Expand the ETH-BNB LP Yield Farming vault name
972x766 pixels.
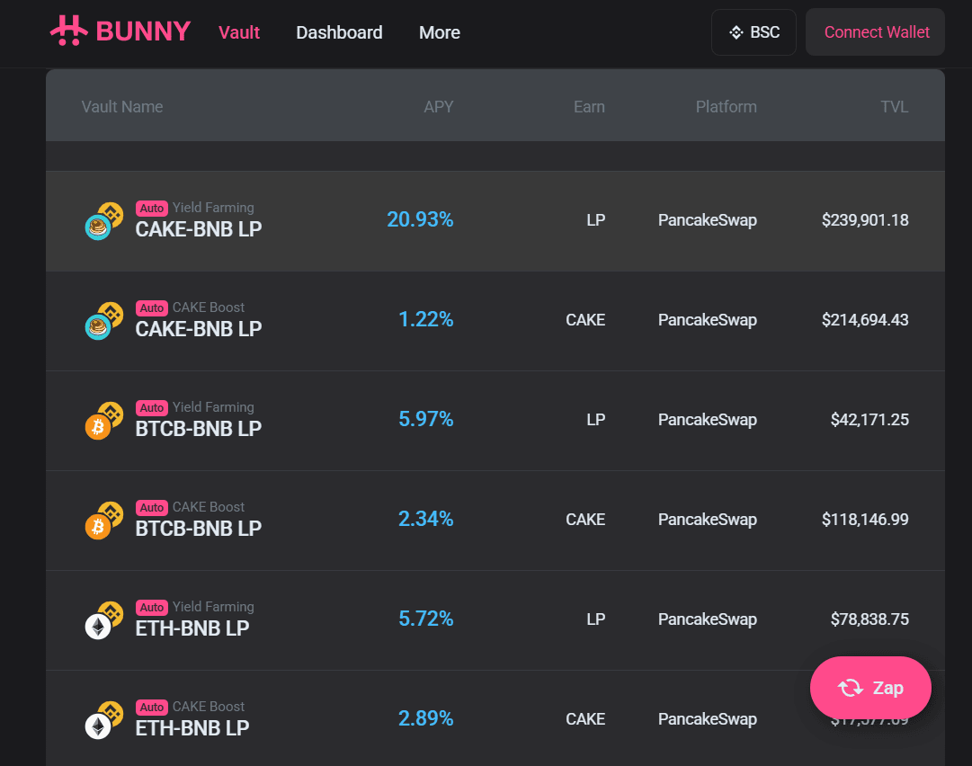[192, 628]
